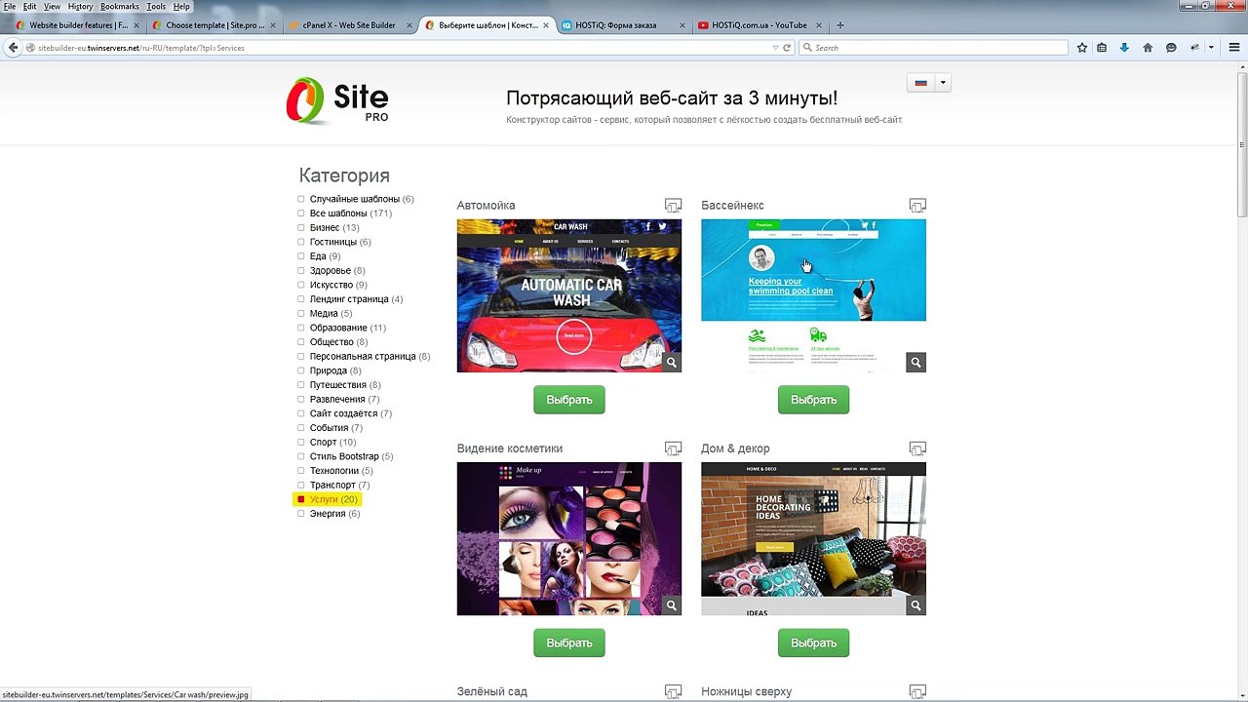Image resolution: width=1248 pixels, height=702 pixels.
Task: Click the Site PRO logo
Action: [337, 100]
